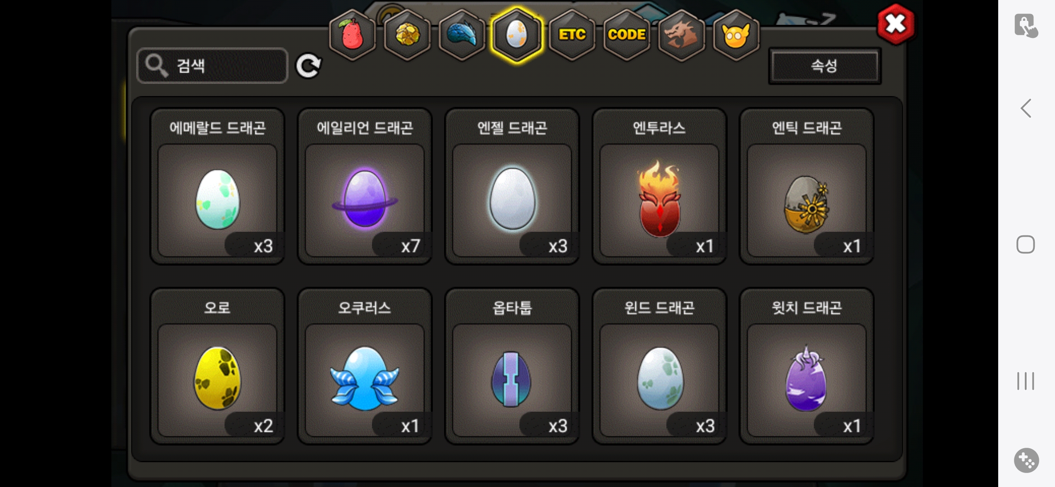Open the blue dragon scale tab
This screenshot has width=1055, height=487.
coord(462,34)
